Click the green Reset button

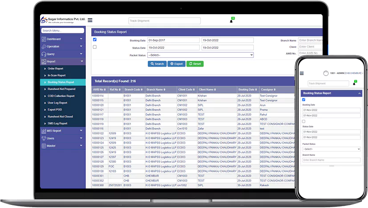[195, 64]
